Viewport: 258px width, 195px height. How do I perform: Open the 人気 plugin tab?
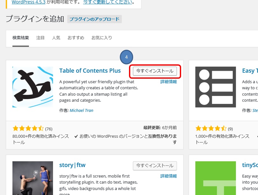pos(56,37)
